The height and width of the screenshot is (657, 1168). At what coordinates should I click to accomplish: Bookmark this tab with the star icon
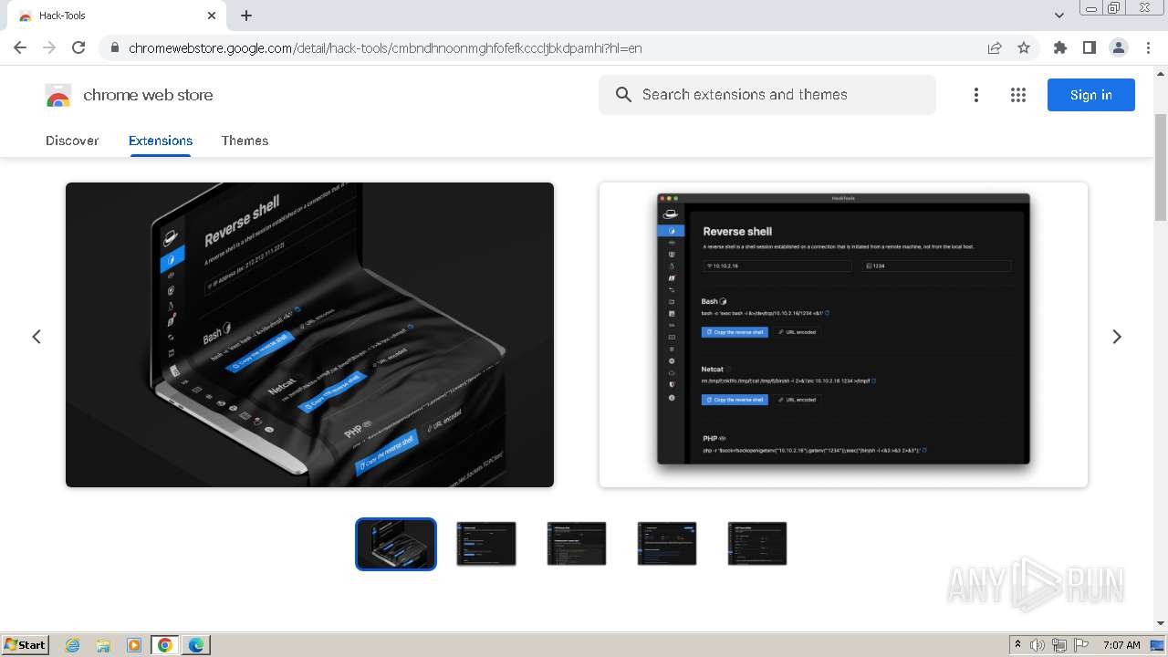(x=1024, y=48)
